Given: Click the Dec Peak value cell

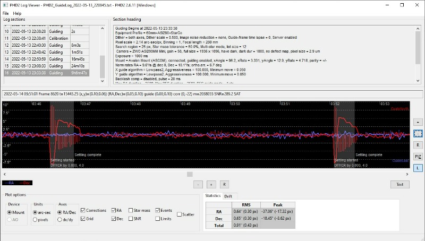Looking at the screenshot, I should [x=278, y=218].
